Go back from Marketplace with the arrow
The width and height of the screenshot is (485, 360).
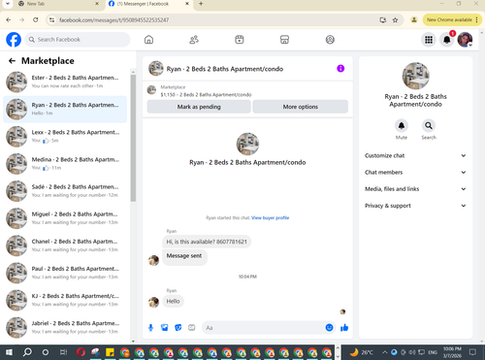pyautogui.click(x=12, y=61)
